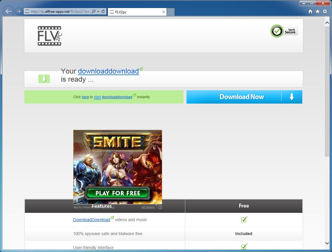Click the info circle next to Ad Options

[160, 207]
